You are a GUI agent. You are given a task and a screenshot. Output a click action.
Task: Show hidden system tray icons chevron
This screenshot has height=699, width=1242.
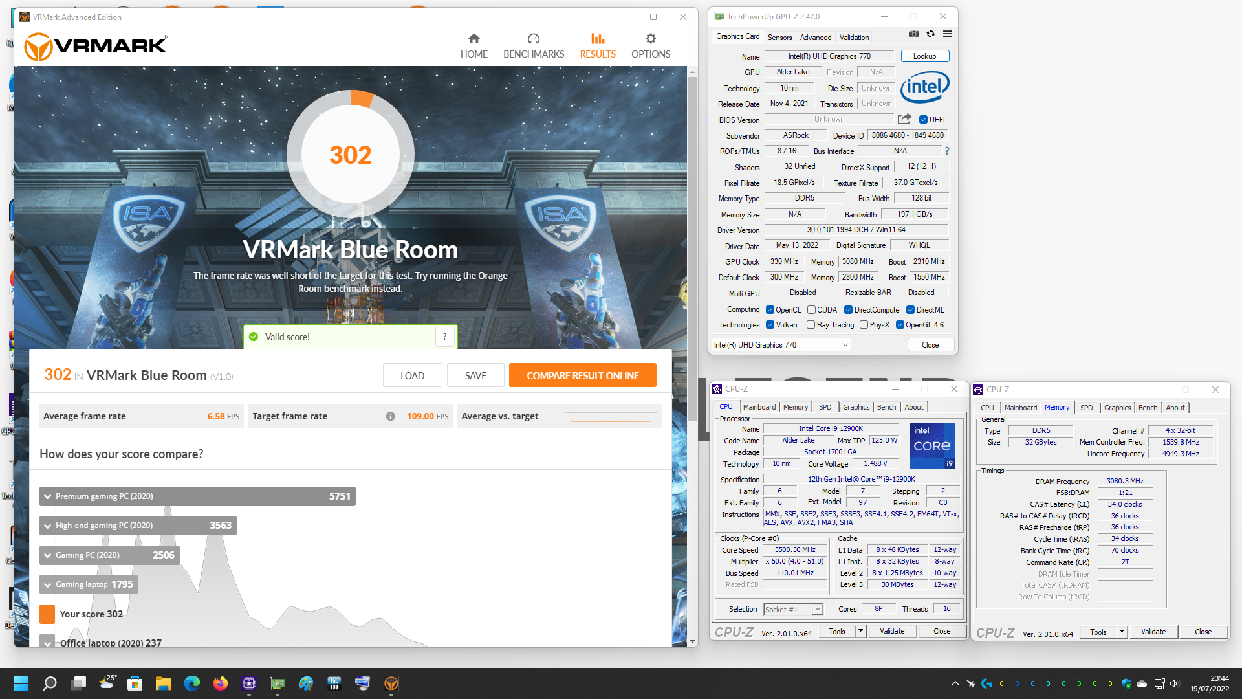coord(955,683)
